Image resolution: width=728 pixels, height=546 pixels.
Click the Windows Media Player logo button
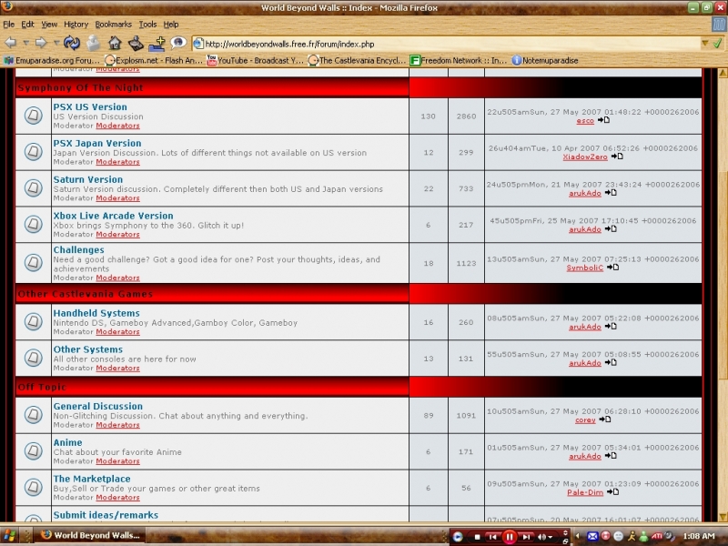coord(458,537)
